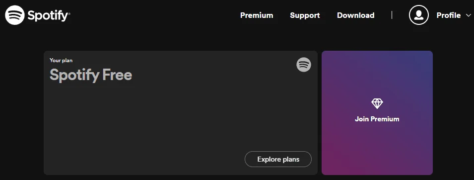Image resolution: width=474 pixels, height=180 pixels.
Task: Click the circular profile avatar icon
Action: tap(419, 15)
